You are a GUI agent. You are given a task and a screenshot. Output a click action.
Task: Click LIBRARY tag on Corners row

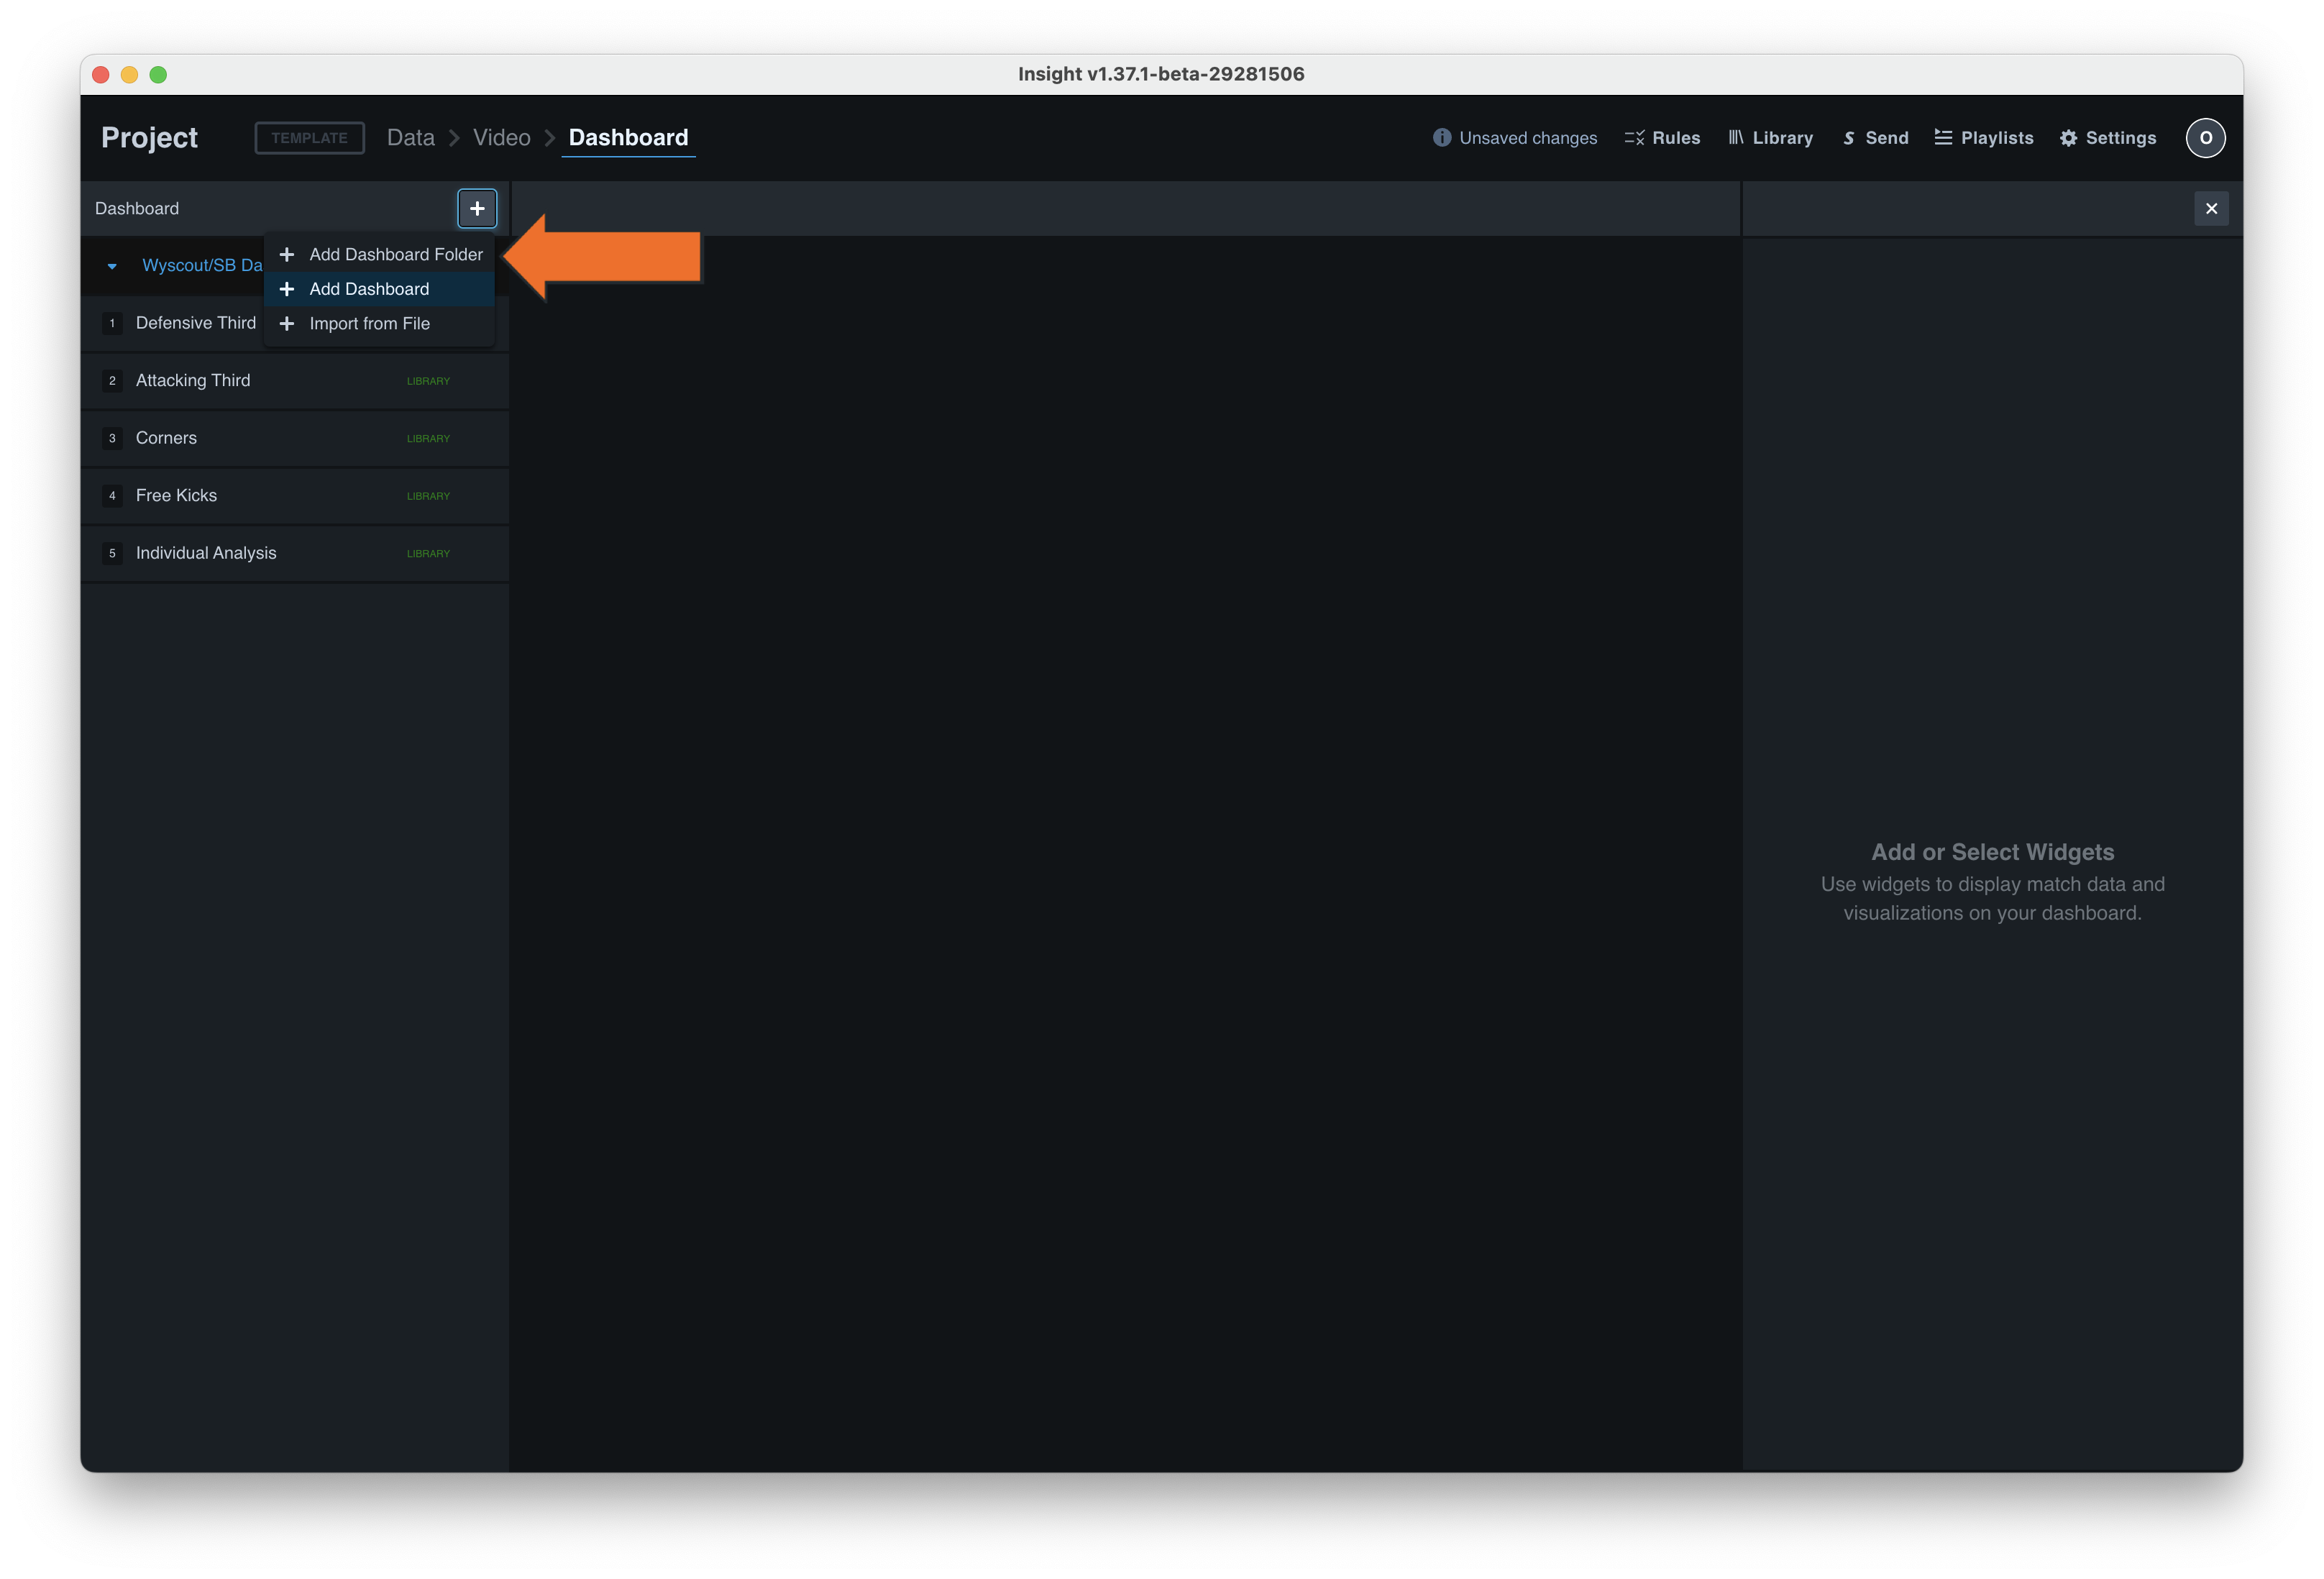point(428,439)
